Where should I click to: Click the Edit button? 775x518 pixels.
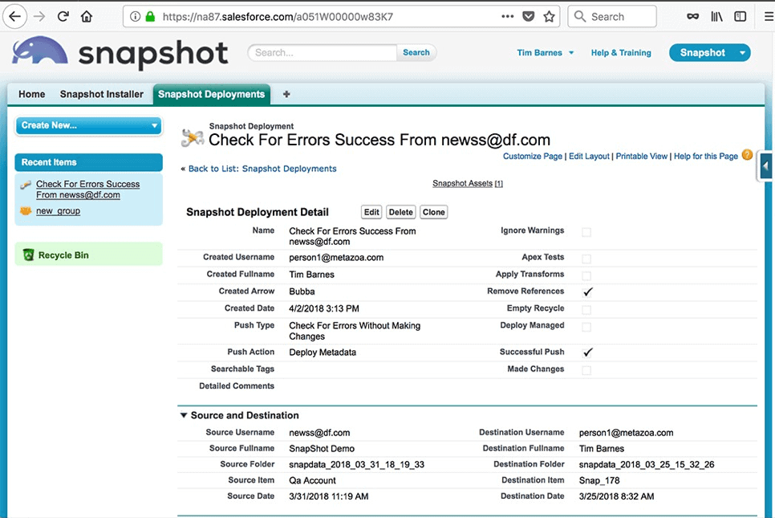371,212
